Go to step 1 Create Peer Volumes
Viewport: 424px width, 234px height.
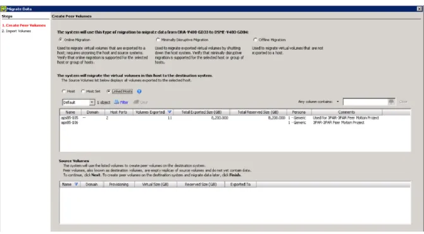(24, 25)
